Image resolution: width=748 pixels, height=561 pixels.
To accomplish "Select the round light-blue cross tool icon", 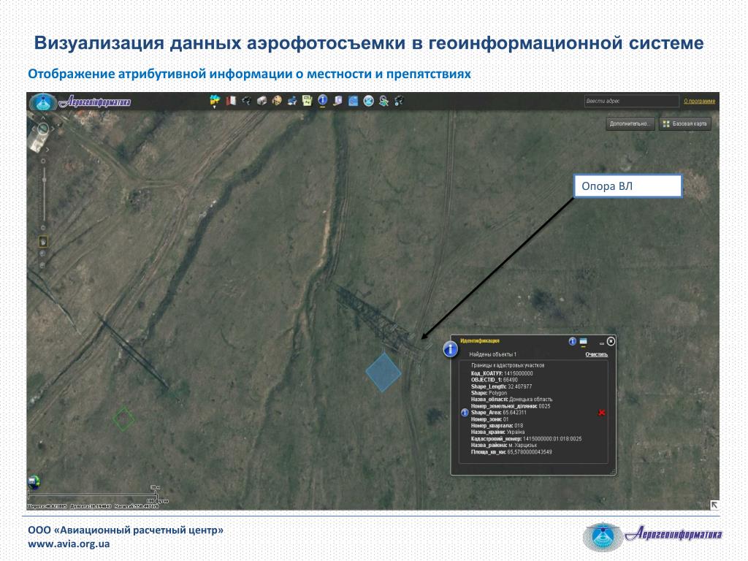I will click(368, 101).
